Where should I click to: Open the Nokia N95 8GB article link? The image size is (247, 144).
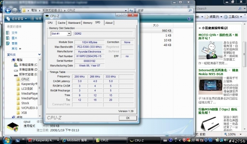click(x=218, y=72)
